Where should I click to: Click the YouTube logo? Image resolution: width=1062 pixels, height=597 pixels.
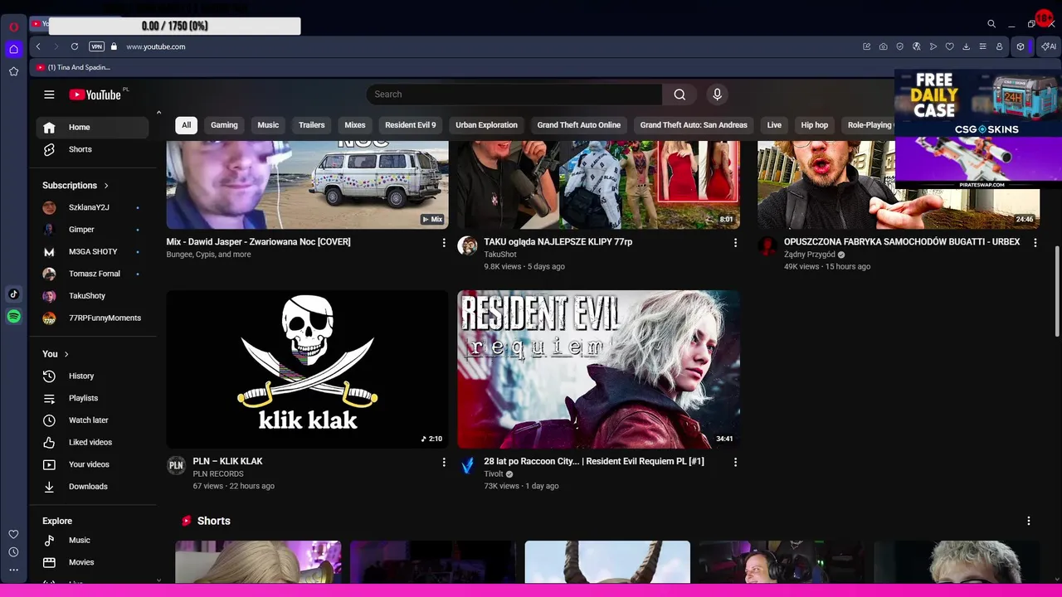[95, 95]
